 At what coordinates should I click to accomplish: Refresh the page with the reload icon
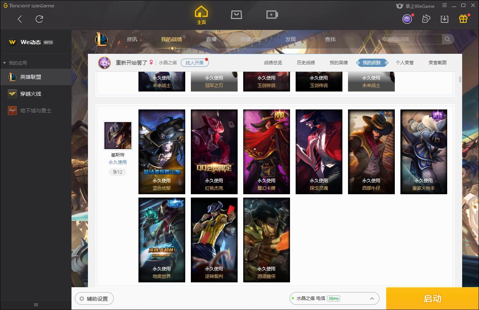[39, 19]
